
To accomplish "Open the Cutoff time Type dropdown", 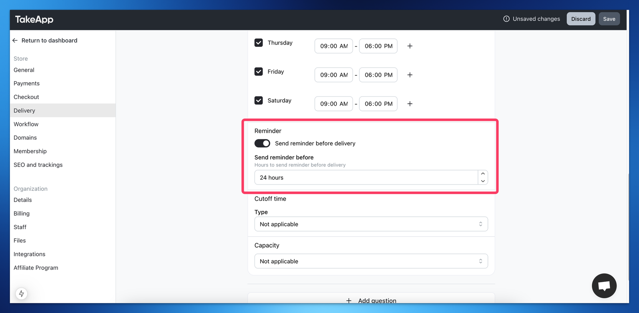I will [x=371, y=224].
